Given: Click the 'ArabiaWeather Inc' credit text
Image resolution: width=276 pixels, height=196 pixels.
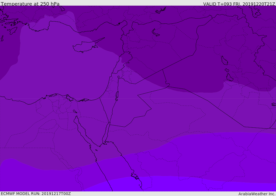Looking at the screenshot, I should 257,194.
